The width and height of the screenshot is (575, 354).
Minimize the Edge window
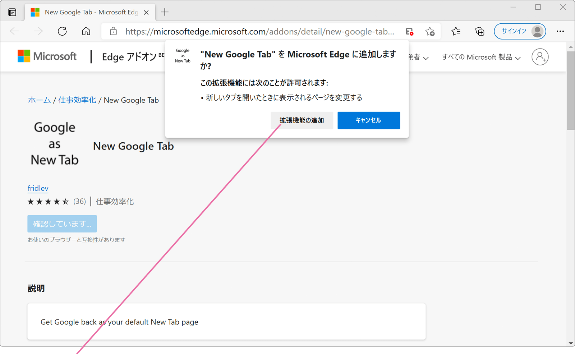click(x=513, y=7)
